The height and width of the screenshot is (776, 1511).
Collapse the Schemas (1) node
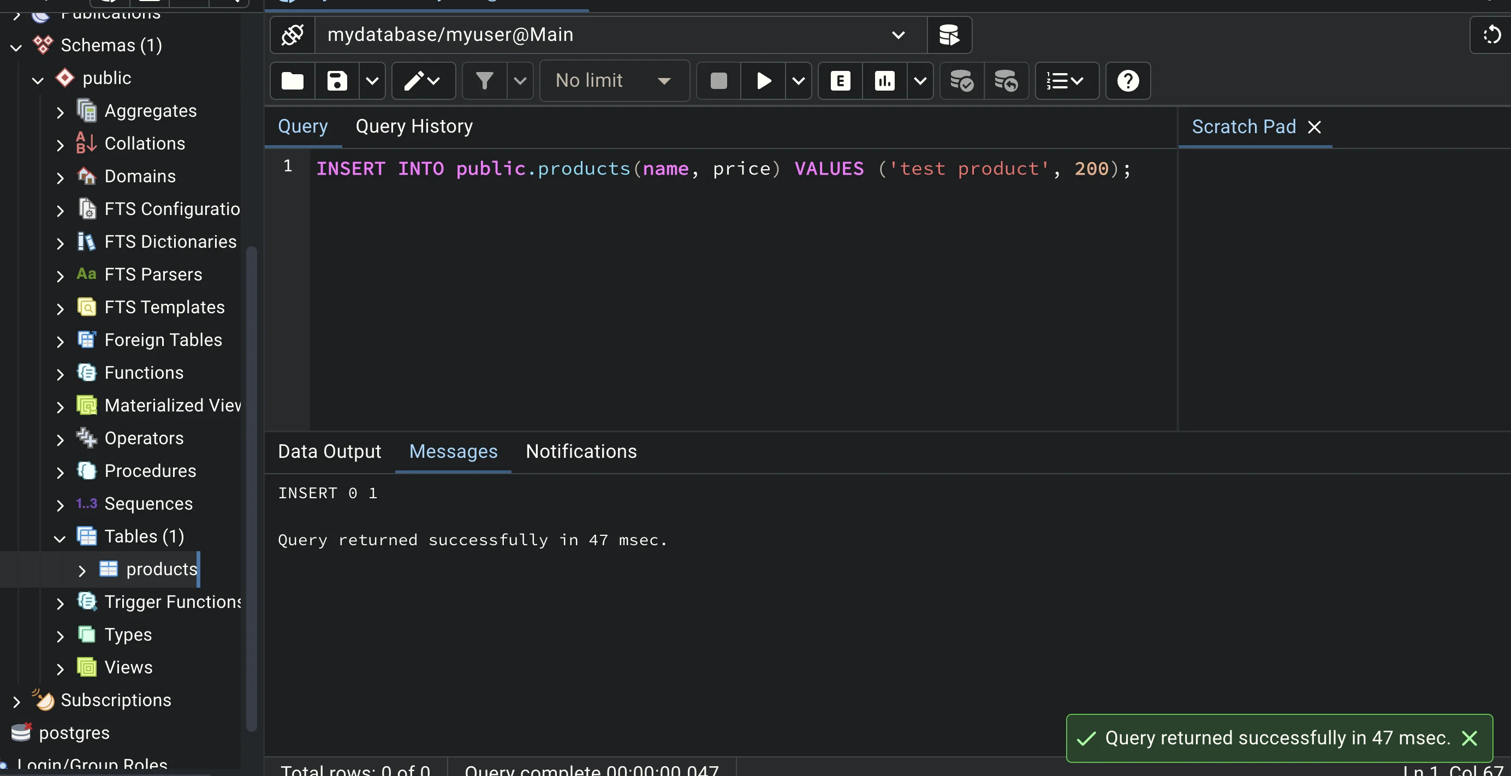pyautogui.click(x=16, y=47)
